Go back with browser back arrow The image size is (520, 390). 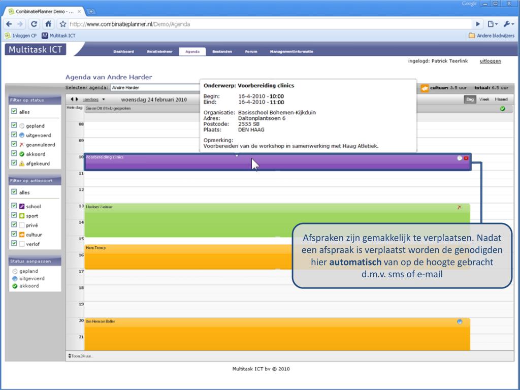pyautogui.click(x=9, y=24)
